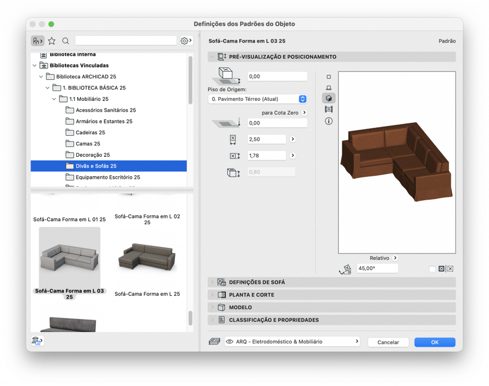This screenshot has width=489, height=386.
Task: Click the search magnifier icon
Action: [x=66, y=41]
